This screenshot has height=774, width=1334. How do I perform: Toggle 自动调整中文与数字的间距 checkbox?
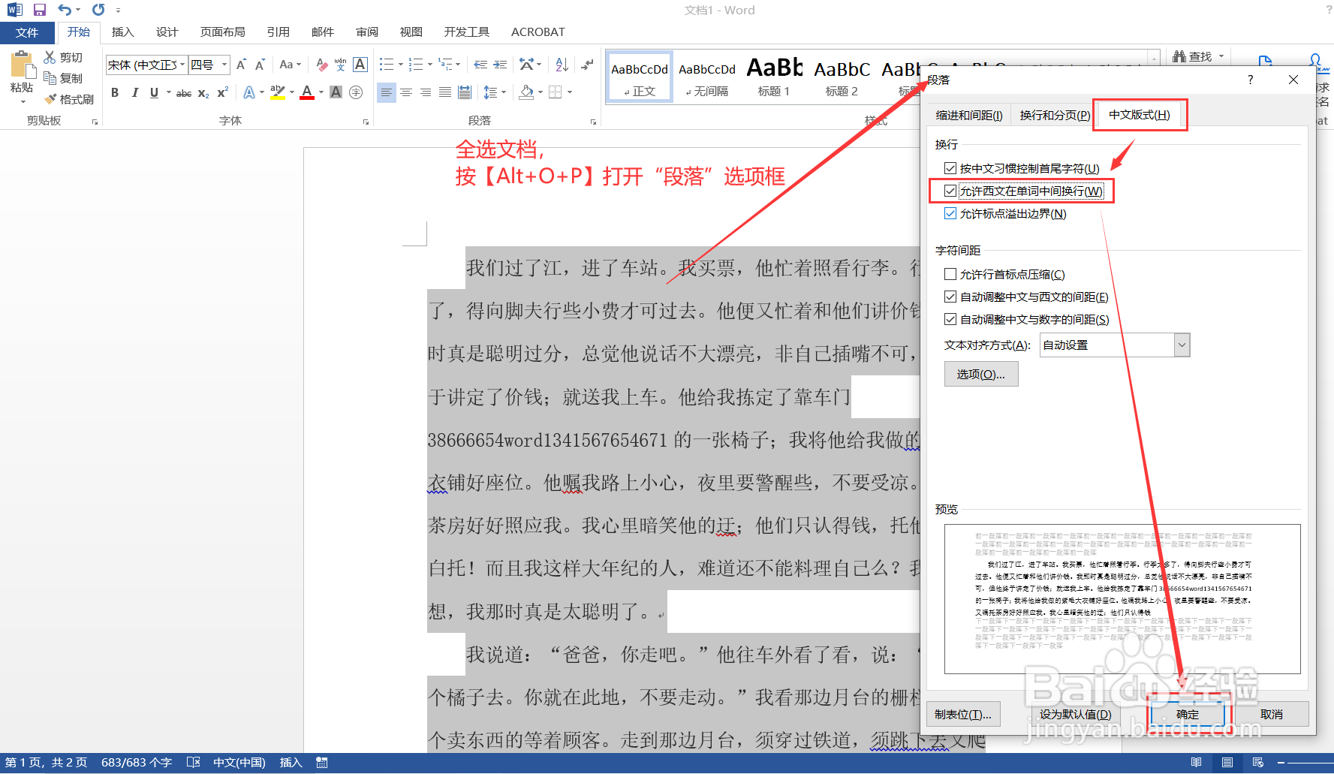(x=950, y=319)
